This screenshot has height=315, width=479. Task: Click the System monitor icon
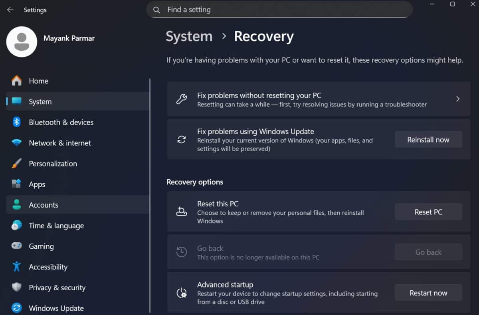coord(16,101)
